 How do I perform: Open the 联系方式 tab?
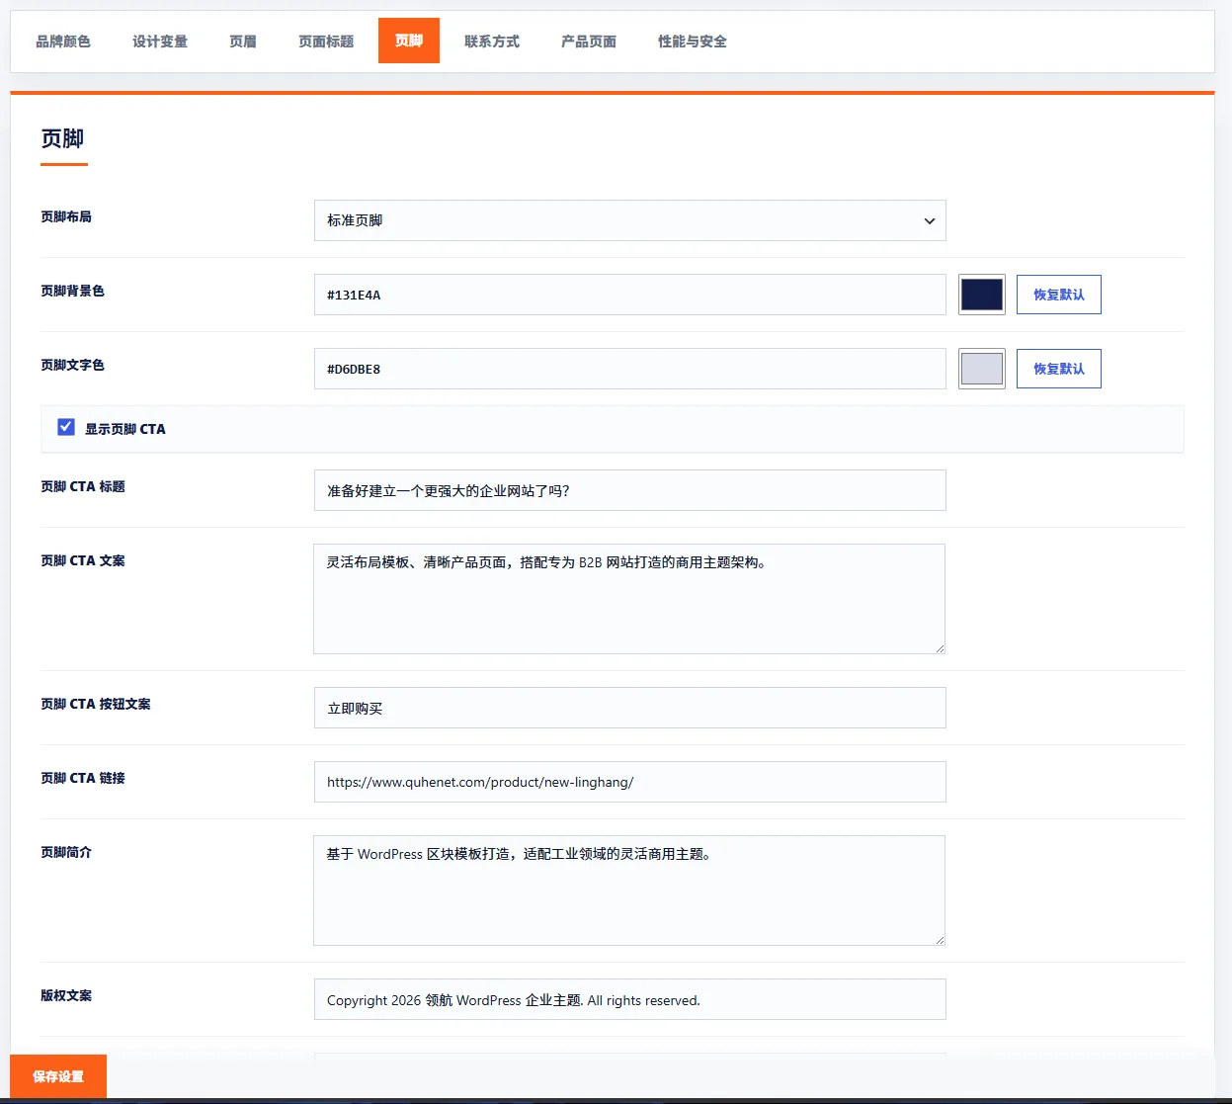tap(492, 42)
